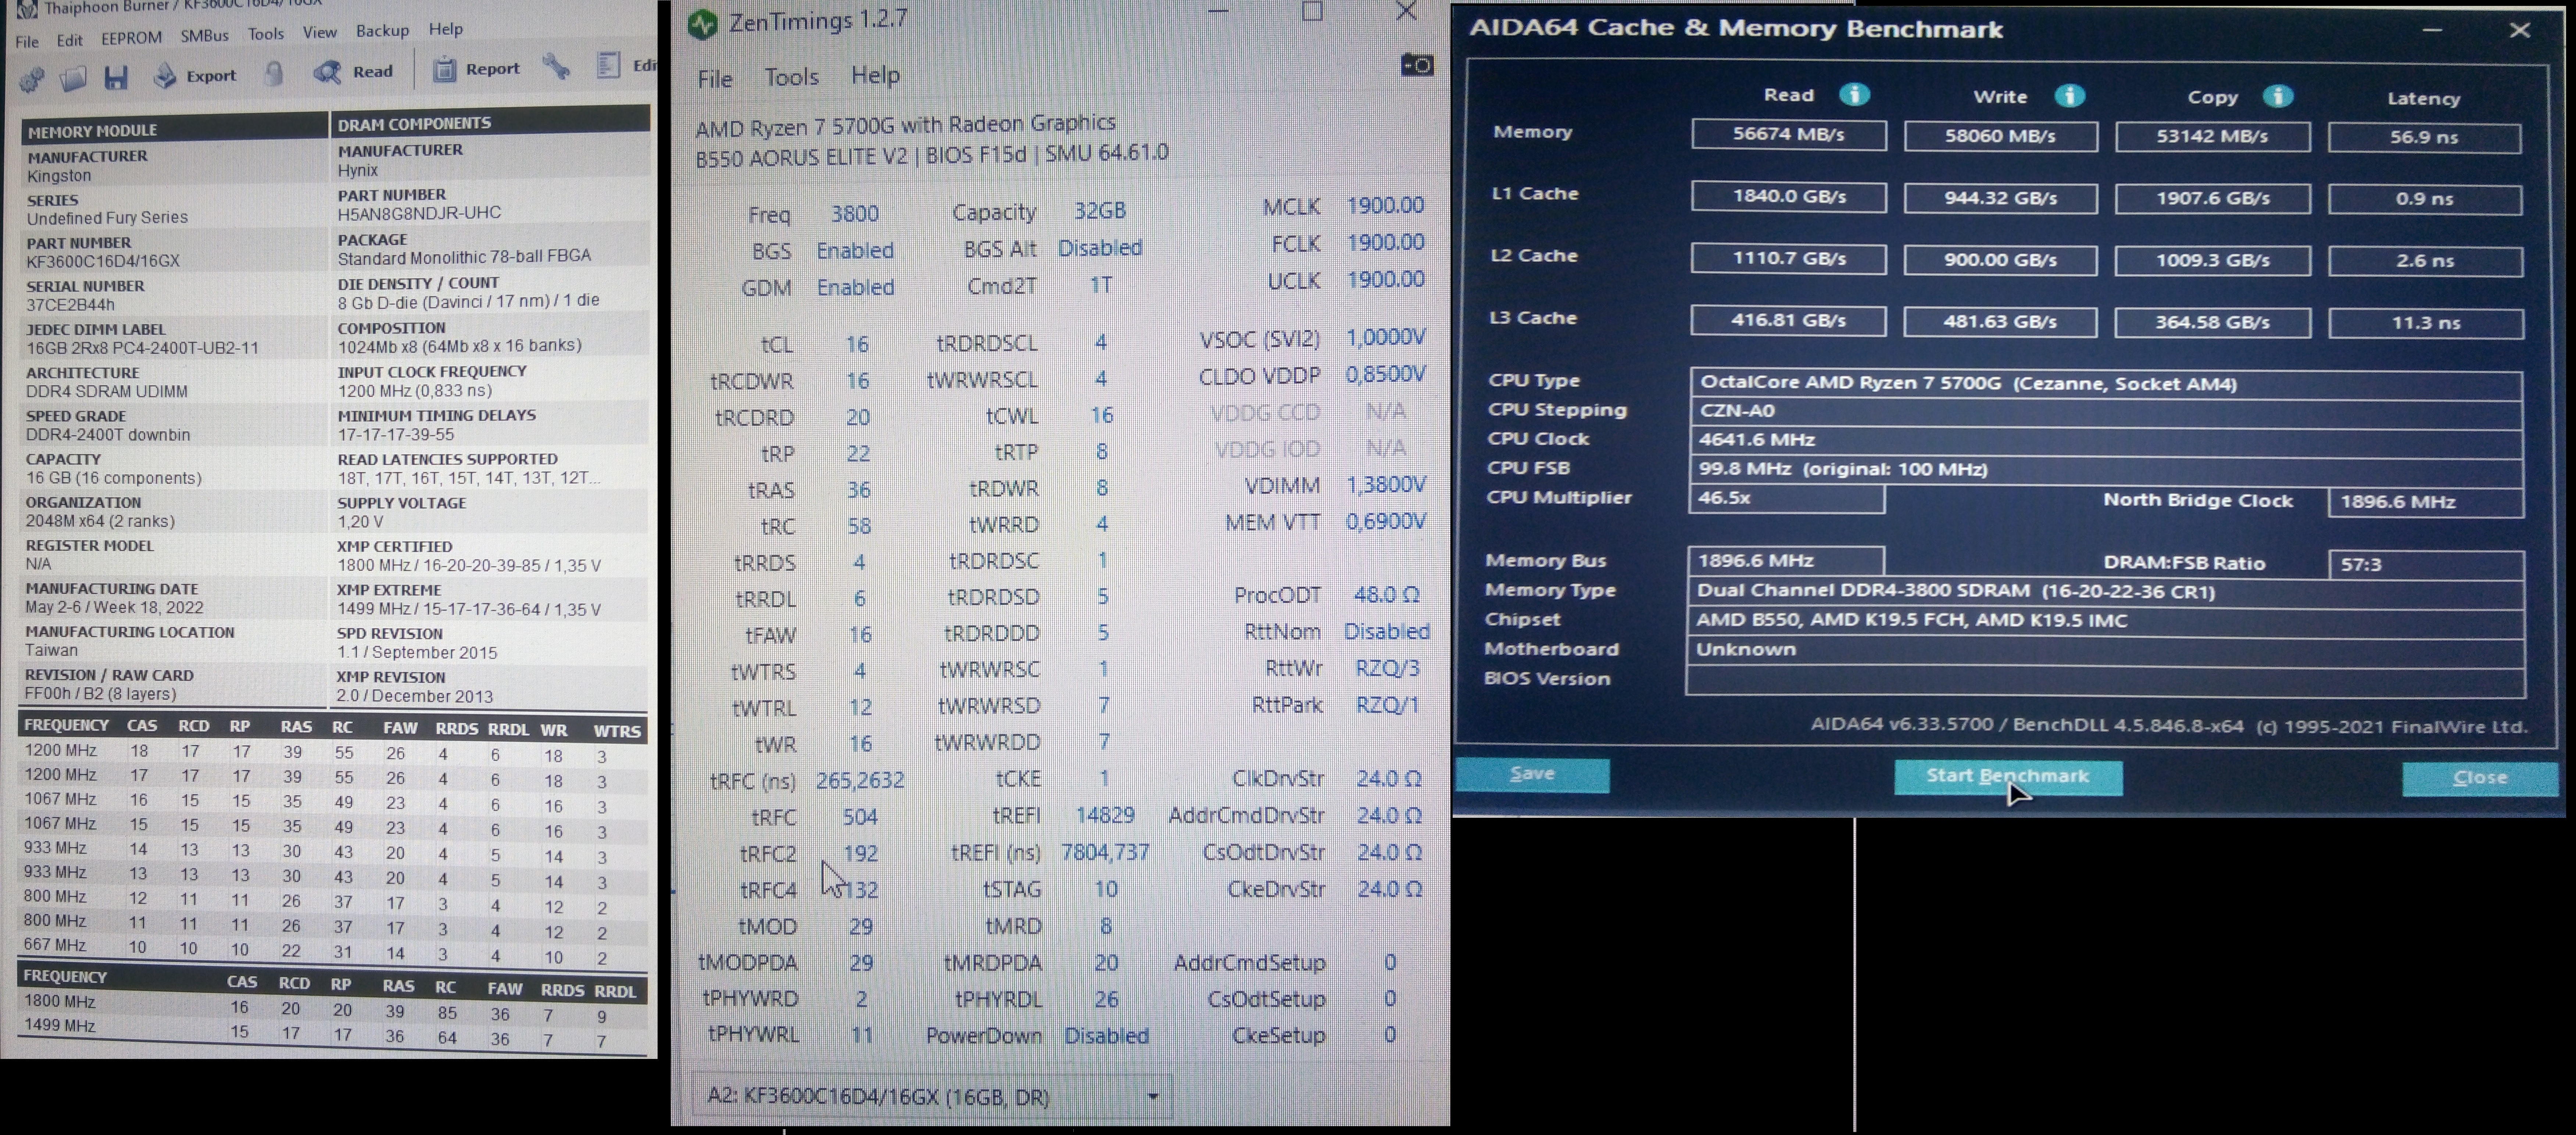This screenshot has height=1135, width=2576.
Task: Click the Read info icon in AIDA64
Action: point(1854,95)
